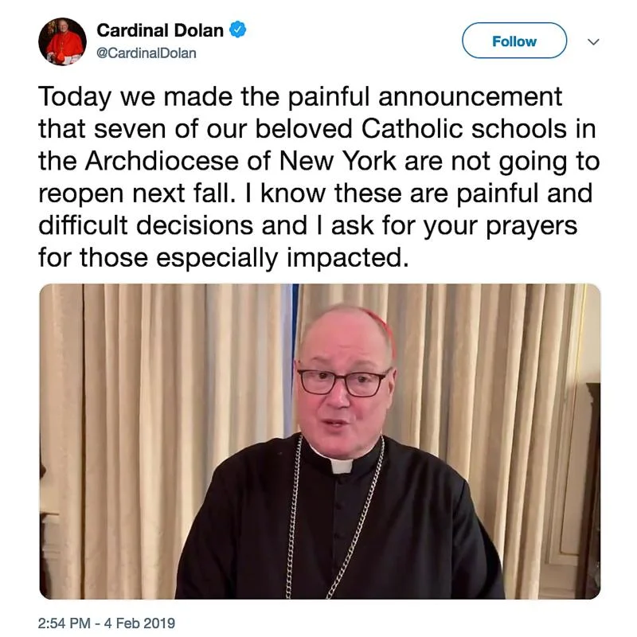This screenshot has height=637, width=637.
Task: Click the dark wooden furniture at the video's right edge
Action: [x=592, y=487]
